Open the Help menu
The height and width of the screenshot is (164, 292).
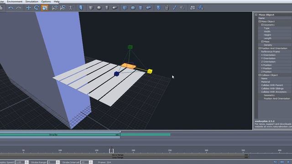57,1
